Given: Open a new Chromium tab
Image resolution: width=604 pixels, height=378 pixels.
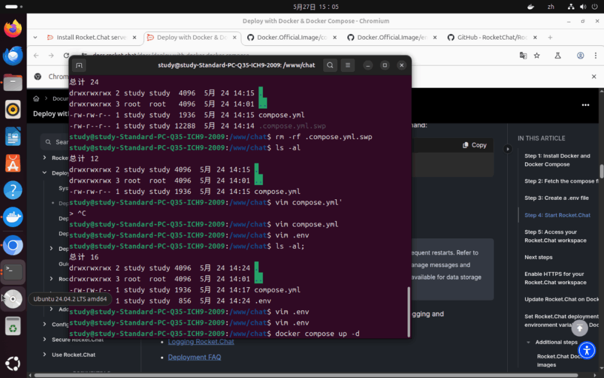Looking at the screenshot, I should point(550,37).
